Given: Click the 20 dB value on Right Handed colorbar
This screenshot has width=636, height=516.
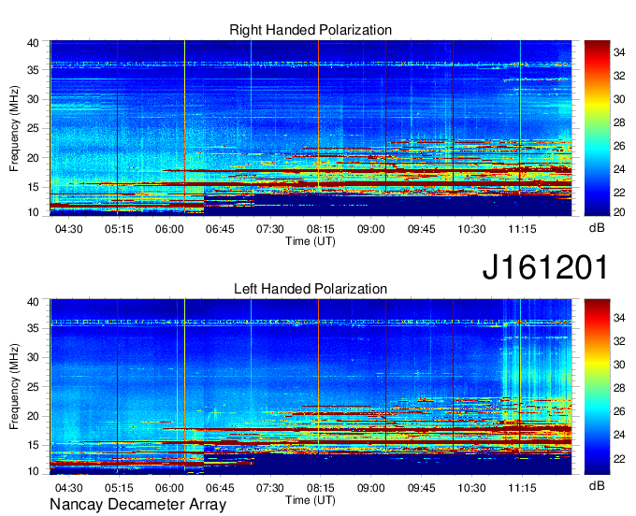Looking at the screenshot, I should 619,212.
